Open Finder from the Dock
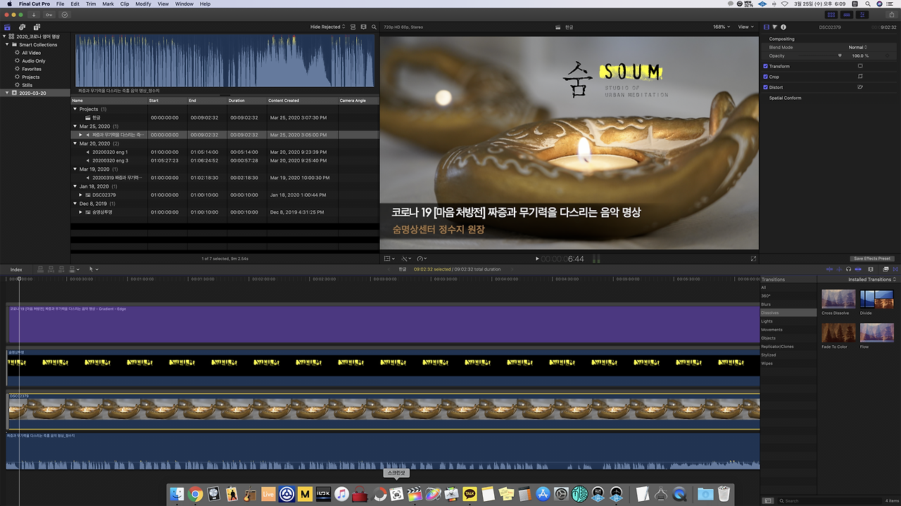This screenshot has height=506, width=901. tap(177, 494)
